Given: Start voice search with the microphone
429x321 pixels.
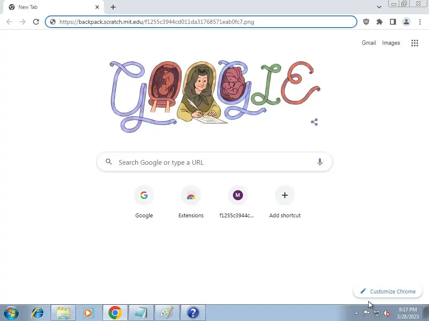Looking at the screenshot, I should (320, 162).
